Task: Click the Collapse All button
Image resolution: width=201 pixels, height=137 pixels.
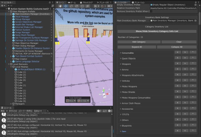Action: 177,47
